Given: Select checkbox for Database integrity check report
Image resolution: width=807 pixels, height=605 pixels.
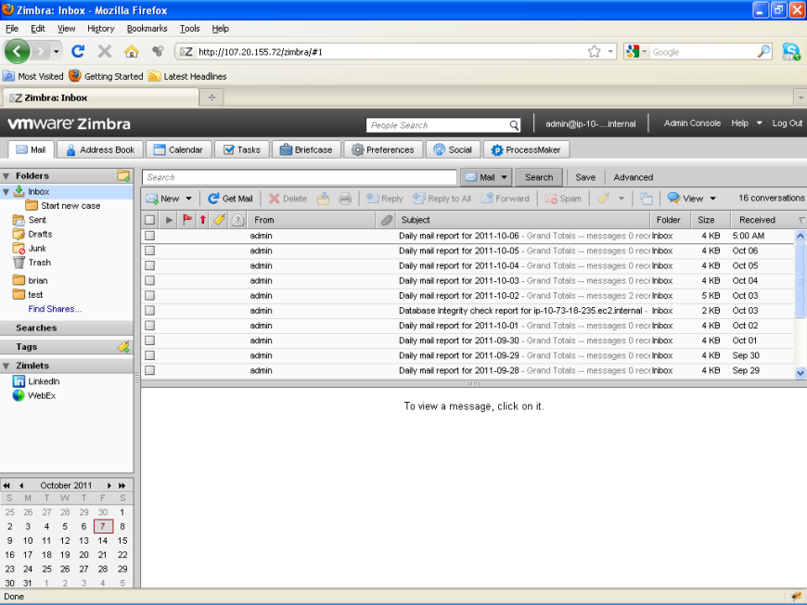Looking at the screenshot, I should (149, 311).
